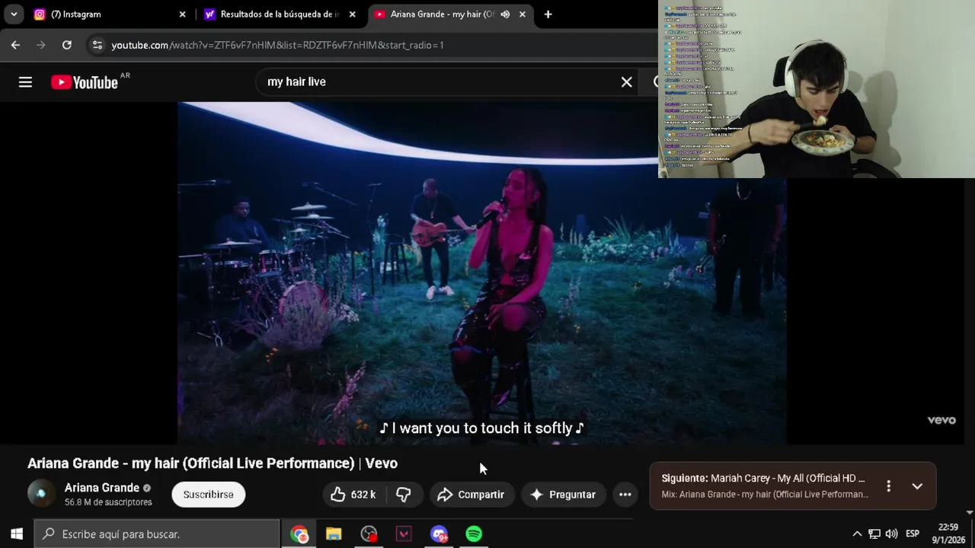This screenshot has height=548, width=975.
Task: Go back one page in the browser
Action: point(15,45)
